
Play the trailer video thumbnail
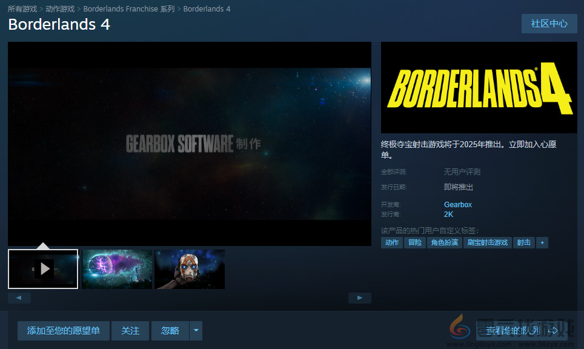[x=43, y=269]
